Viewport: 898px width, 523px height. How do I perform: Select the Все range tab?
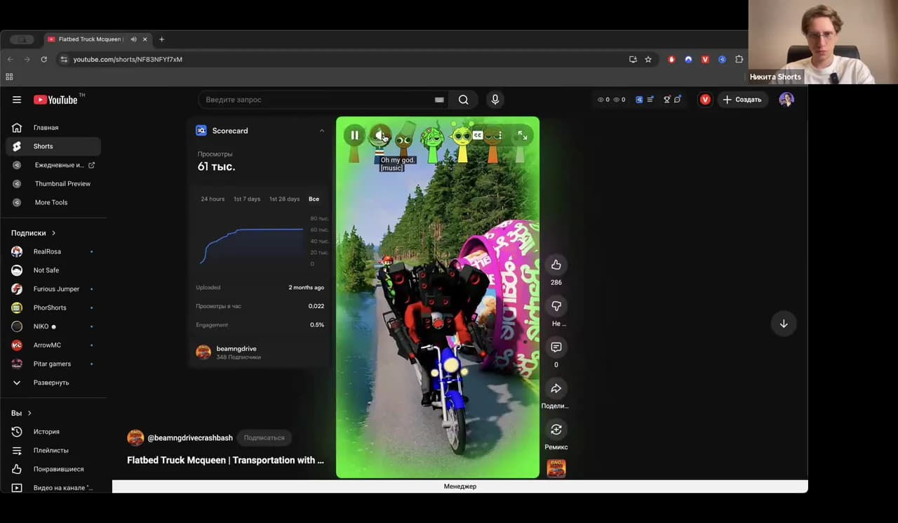tap(314, 199)
